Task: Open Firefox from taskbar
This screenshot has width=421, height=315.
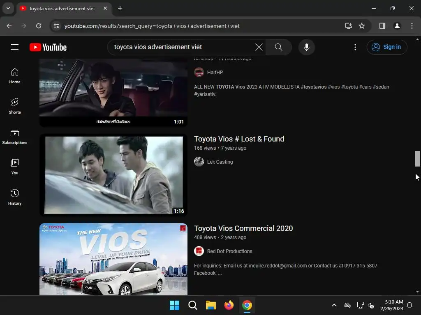Action: coord(229,305)
